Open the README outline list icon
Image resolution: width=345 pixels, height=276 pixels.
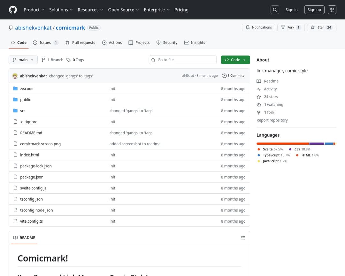[x=243, y=238]
